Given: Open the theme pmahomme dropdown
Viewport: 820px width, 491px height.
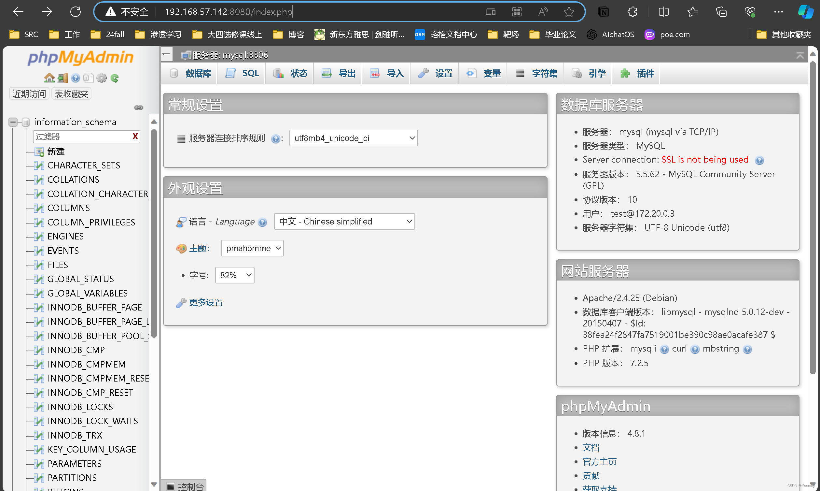Looking at the screenshot, I should [x=252, y=248].
